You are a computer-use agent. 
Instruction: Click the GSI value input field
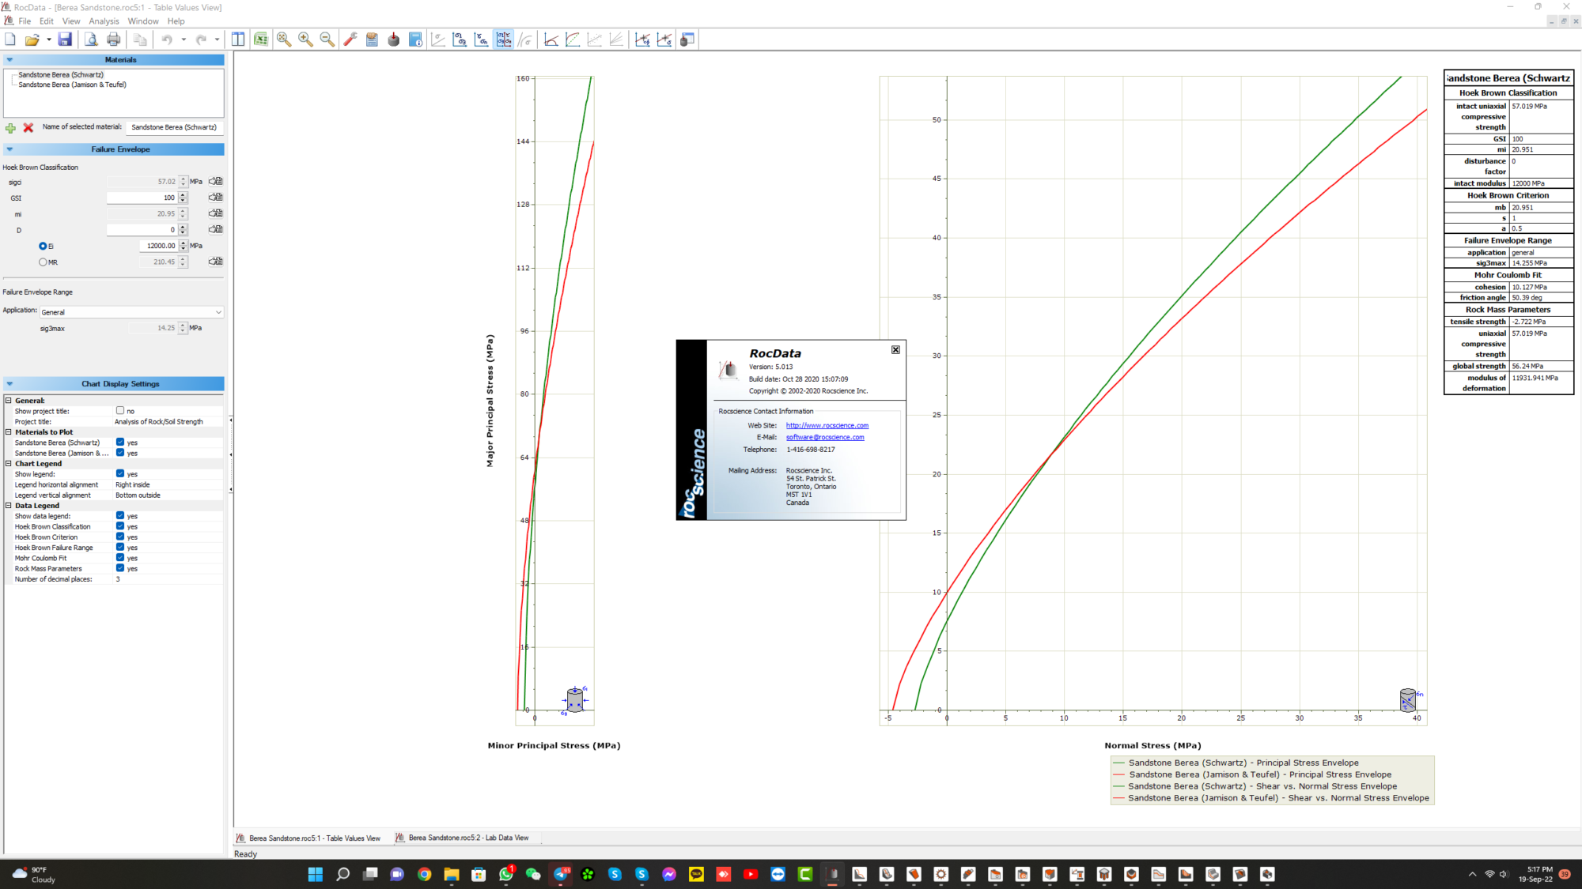pos(142,198)
